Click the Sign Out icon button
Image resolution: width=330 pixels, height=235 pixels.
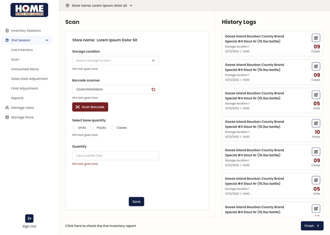[x=29, y=218]
